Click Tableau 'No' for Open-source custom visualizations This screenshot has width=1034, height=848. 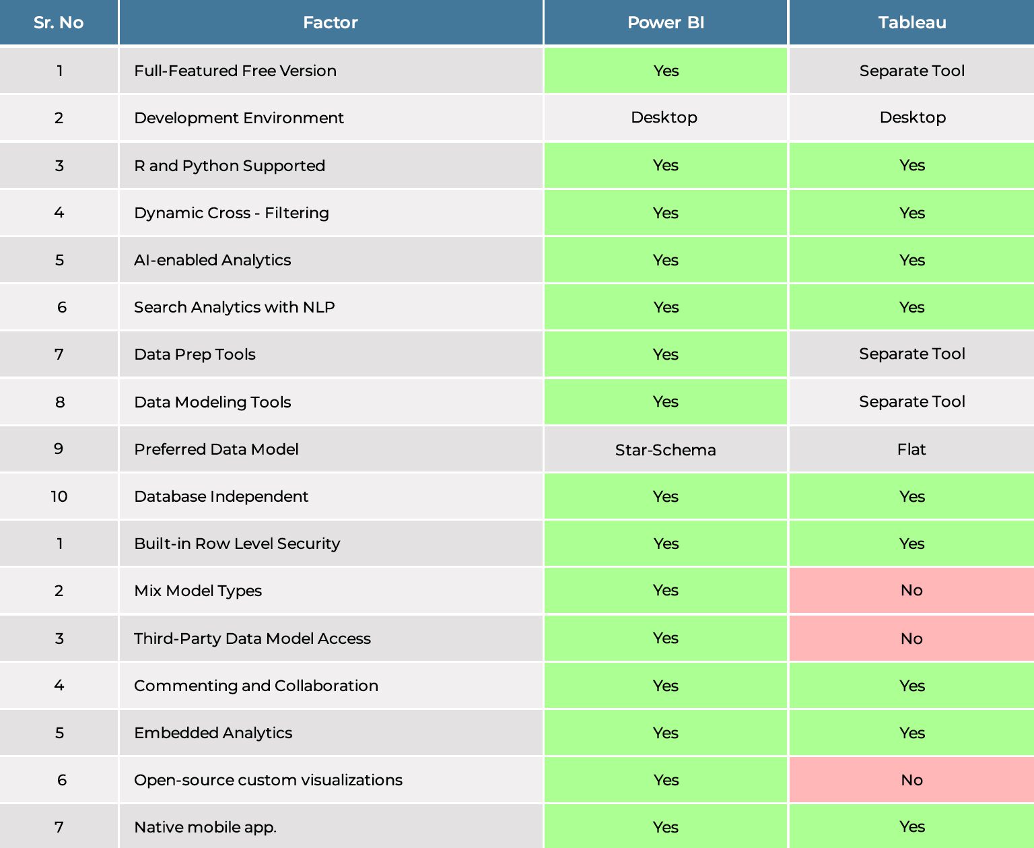911,780
